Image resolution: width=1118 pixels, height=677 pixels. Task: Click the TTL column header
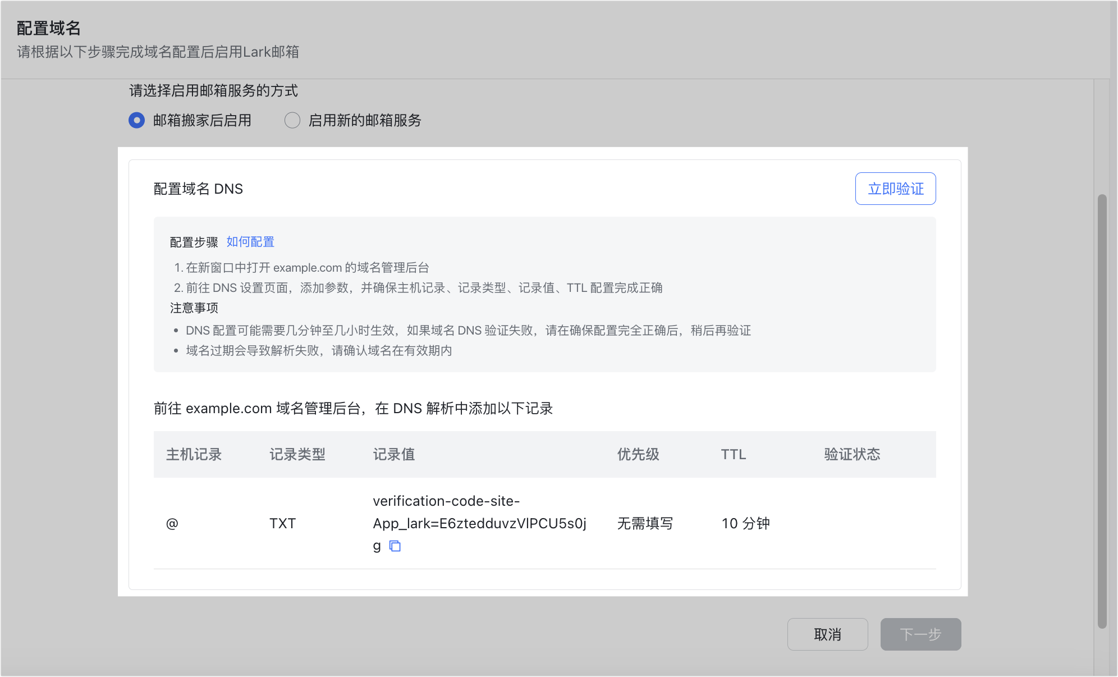click(x=734, y=454)
